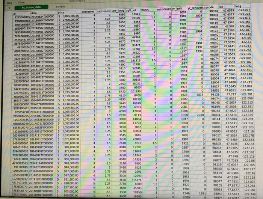
Task: Select the yr_built column header
Action: 179,9
